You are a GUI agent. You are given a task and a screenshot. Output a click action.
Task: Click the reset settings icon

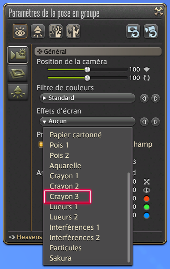point(133,31)
